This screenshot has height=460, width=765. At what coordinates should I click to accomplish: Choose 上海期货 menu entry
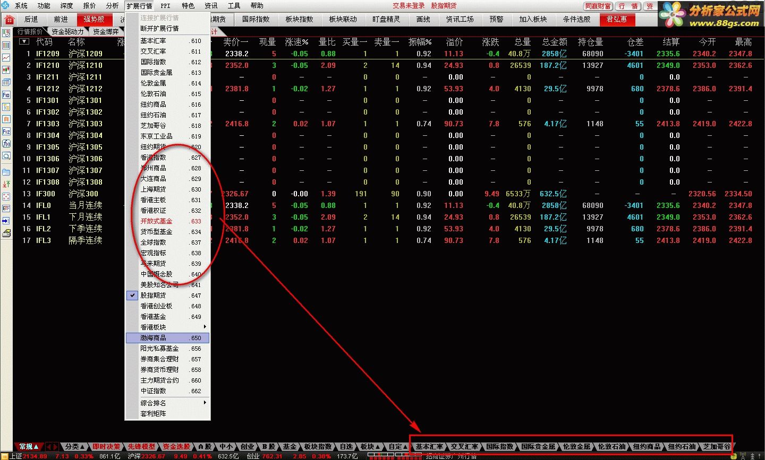[167, 189]
